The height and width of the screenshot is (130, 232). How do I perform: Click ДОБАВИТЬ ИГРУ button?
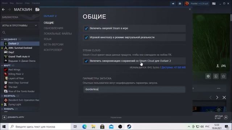[x=16, y=117]
